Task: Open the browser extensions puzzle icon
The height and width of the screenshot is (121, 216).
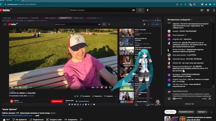Action: point(210,4)
